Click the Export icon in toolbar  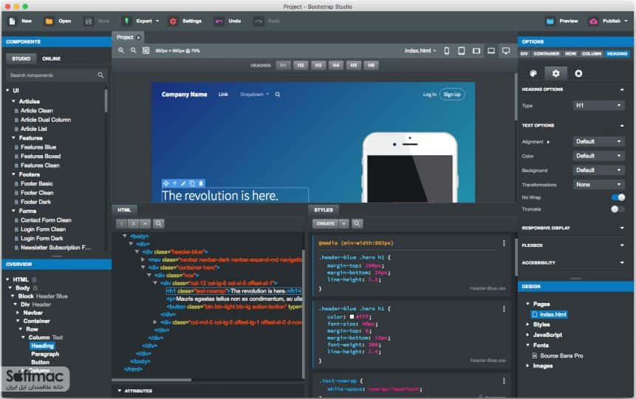click(x=126, y=21)
